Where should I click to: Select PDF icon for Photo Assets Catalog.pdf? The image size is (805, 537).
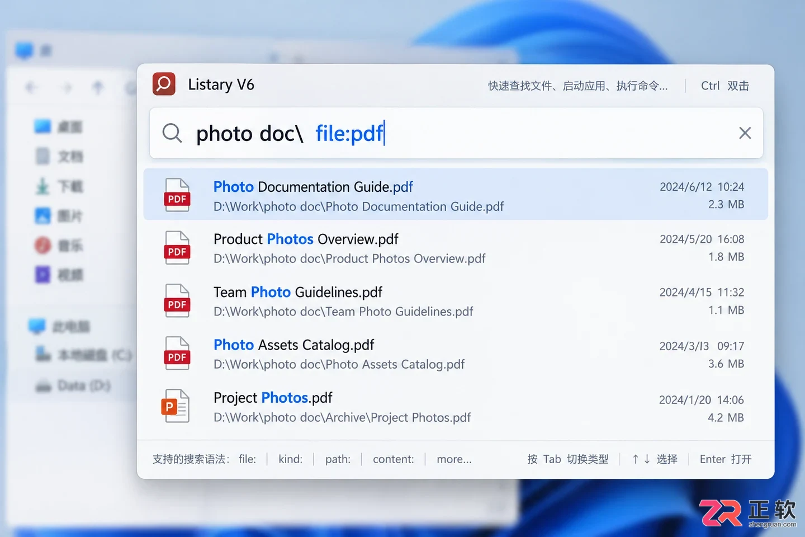[x=177, y=353]
